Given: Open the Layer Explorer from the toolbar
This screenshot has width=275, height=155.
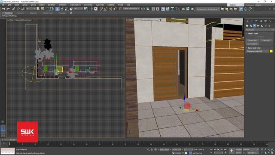Looking at the screenshot, I should tap(158, 9).
